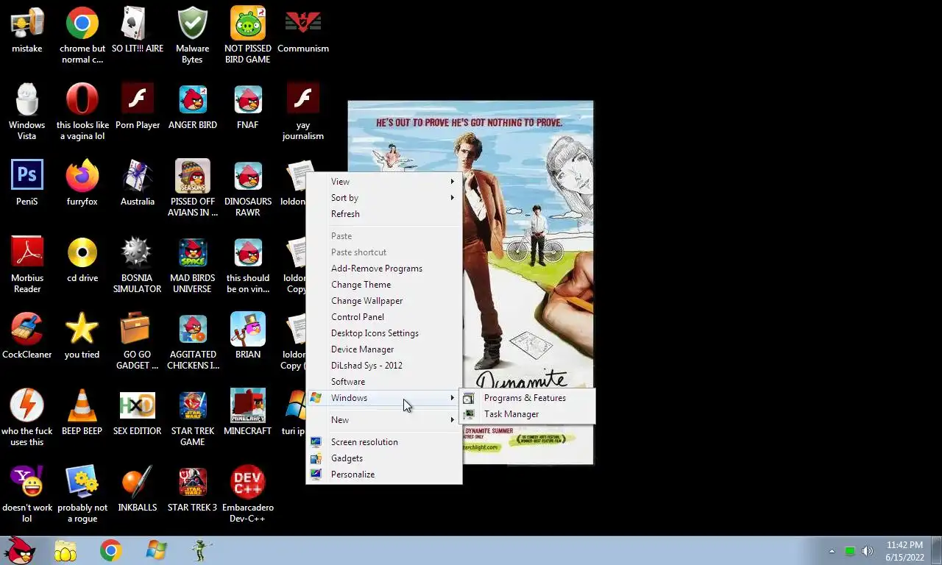Open the clock showing 11:42 PM
This screenshot has width=942, height=565.
point(904,551)
